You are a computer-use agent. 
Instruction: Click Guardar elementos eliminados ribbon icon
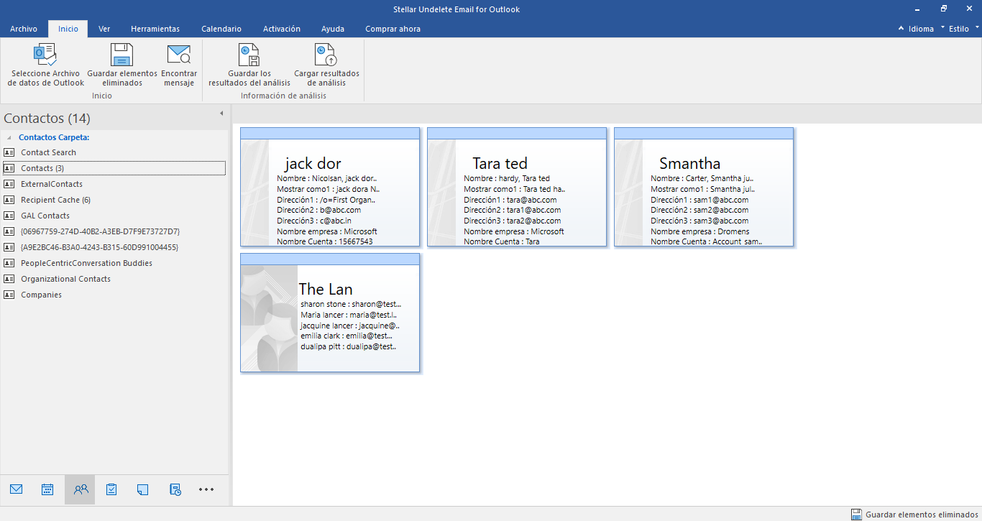click(x=121, y=55)
